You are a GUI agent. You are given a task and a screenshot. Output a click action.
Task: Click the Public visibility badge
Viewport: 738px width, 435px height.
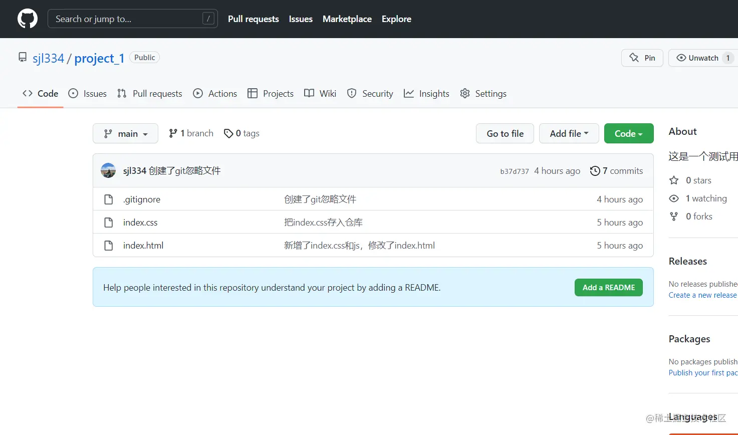click(x=145, y=58)
